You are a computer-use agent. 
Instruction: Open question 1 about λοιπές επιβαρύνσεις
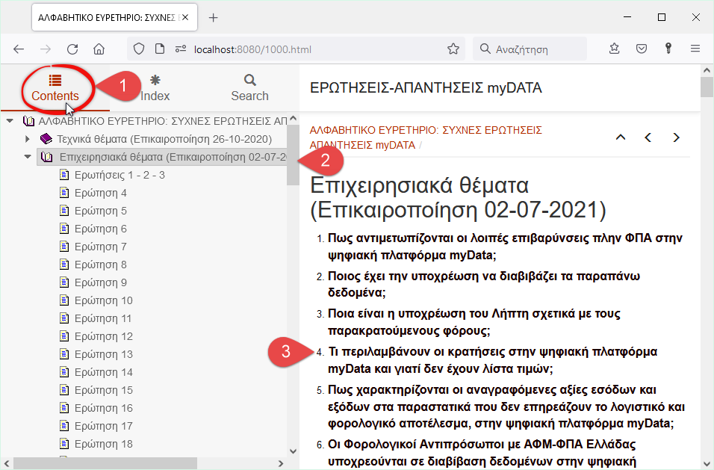point(505,247)
